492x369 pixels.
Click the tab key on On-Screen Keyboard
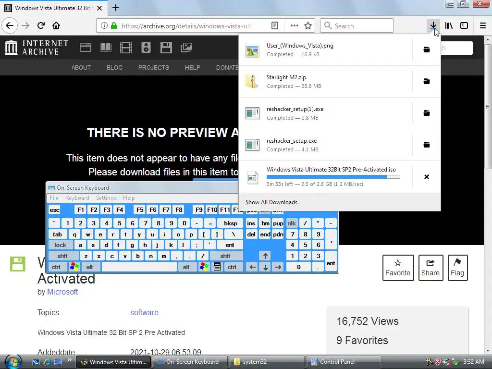point(58,234)
